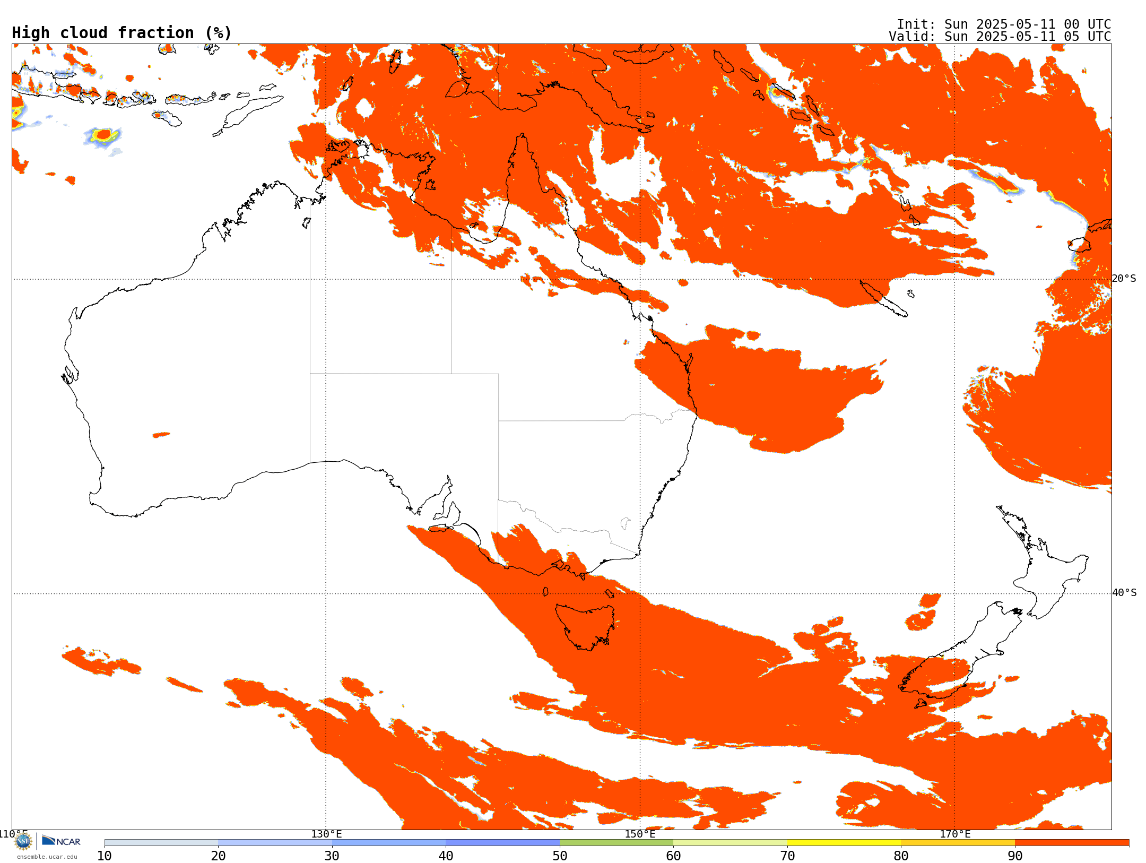Click the colorbar tick label 70
1146x863 pixels.
click(x=787, y=856)
